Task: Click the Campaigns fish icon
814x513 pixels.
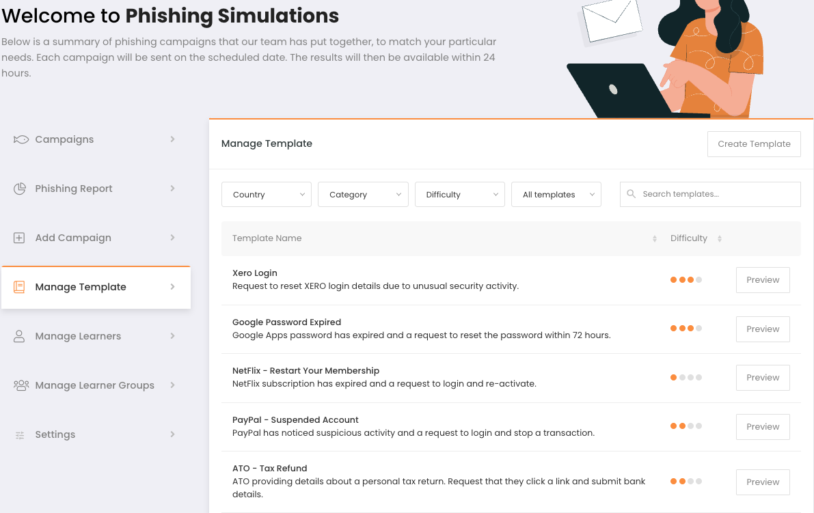Action: (21, 139)
